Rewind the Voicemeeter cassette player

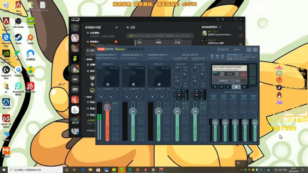(215, 87)
